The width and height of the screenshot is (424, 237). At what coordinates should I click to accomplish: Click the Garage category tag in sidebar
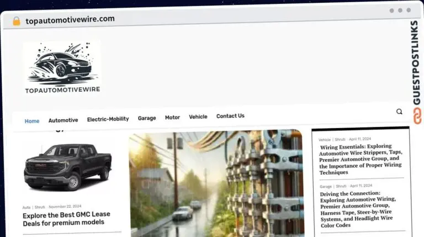(326, 186)
